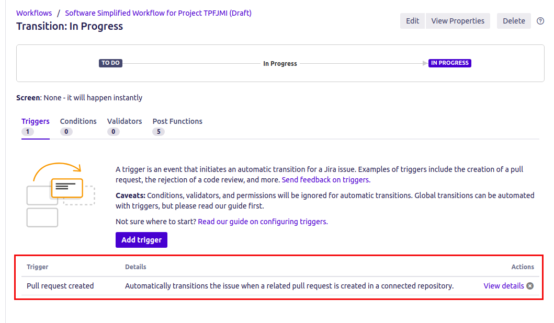Click the Edit button
This screenshot has width=554, height=323.
[412, 21]
